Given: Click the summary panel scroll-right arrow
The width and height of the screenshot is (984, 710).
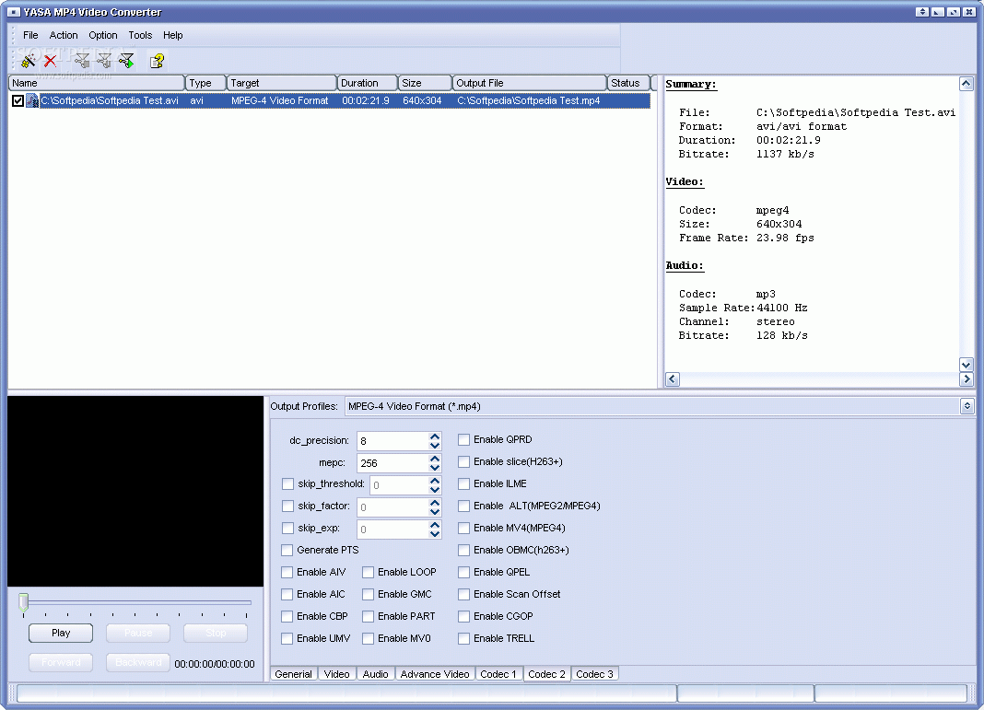Looking at the screenshot, I should pos(966,378).
